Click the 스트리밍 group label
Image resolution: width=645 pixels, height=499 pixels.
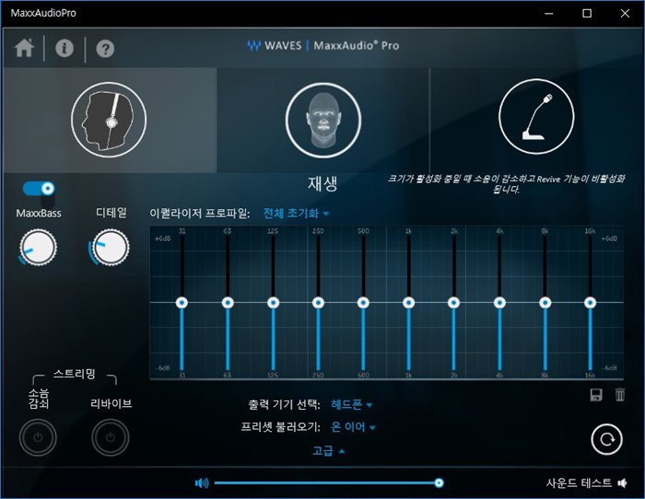tap(75, 374)
